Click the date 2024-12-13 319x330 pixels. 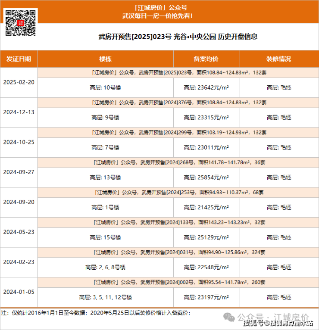pyautogui.click(x=19, y=112)
